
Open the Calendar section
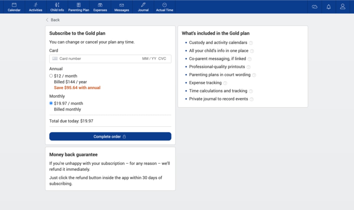pyautogui.click(x=14, y=6)
